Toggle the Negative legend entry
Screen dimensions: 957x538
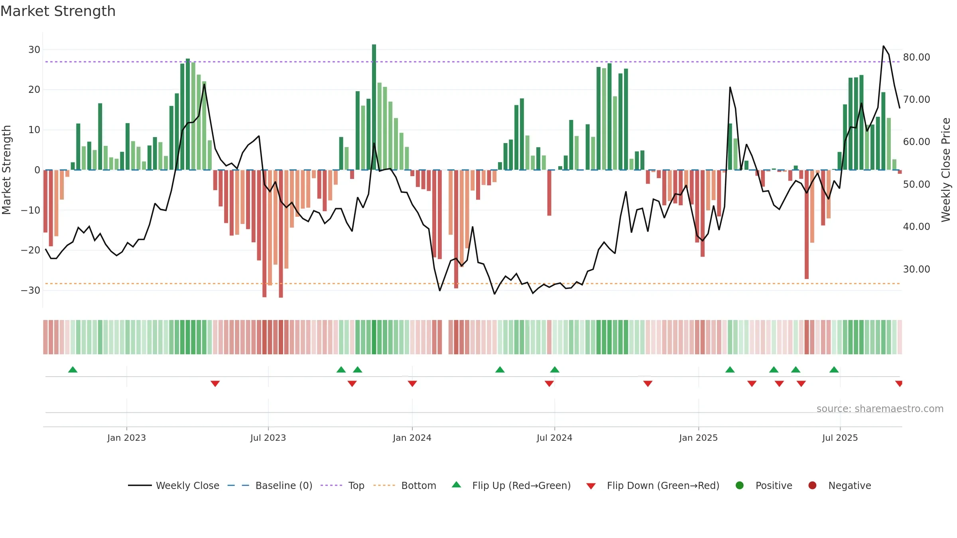[x=840, y=485]
